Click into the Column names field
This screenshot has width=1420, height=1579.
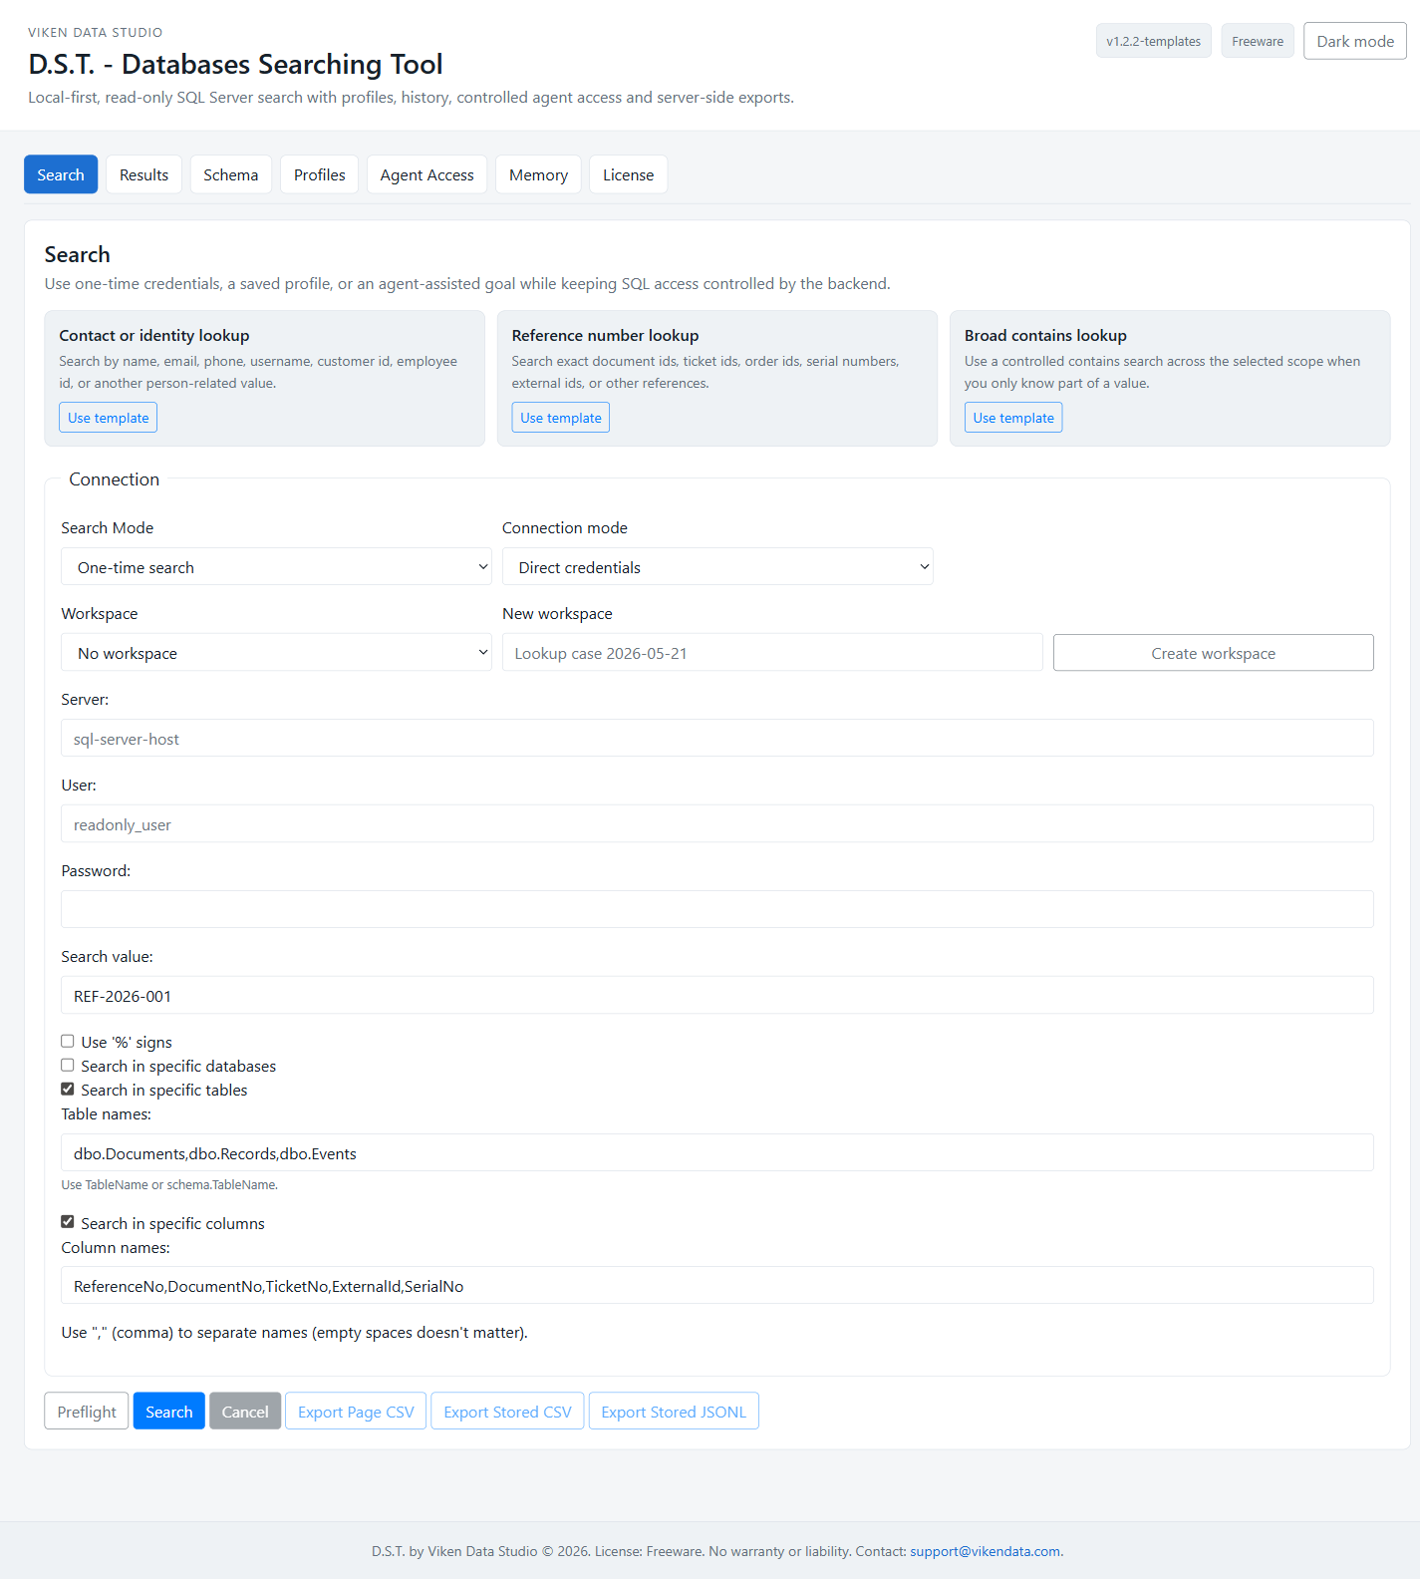pos(717,1285)
